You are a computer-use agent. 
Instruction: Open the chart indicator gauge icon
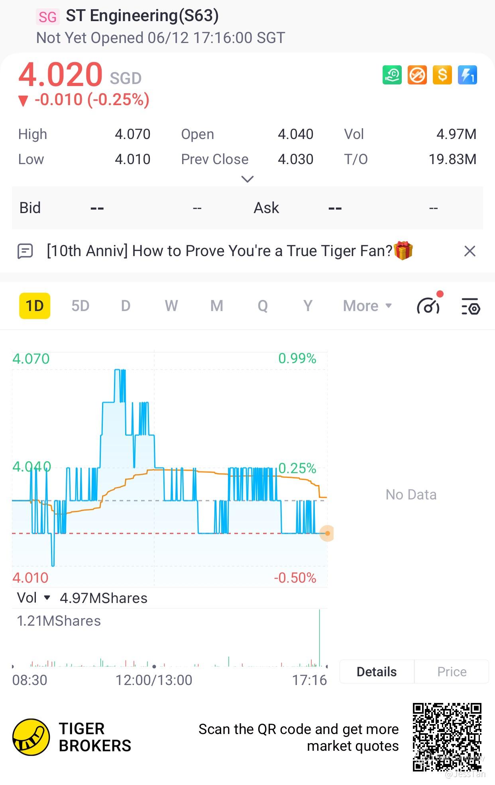[x=428, y=307]
